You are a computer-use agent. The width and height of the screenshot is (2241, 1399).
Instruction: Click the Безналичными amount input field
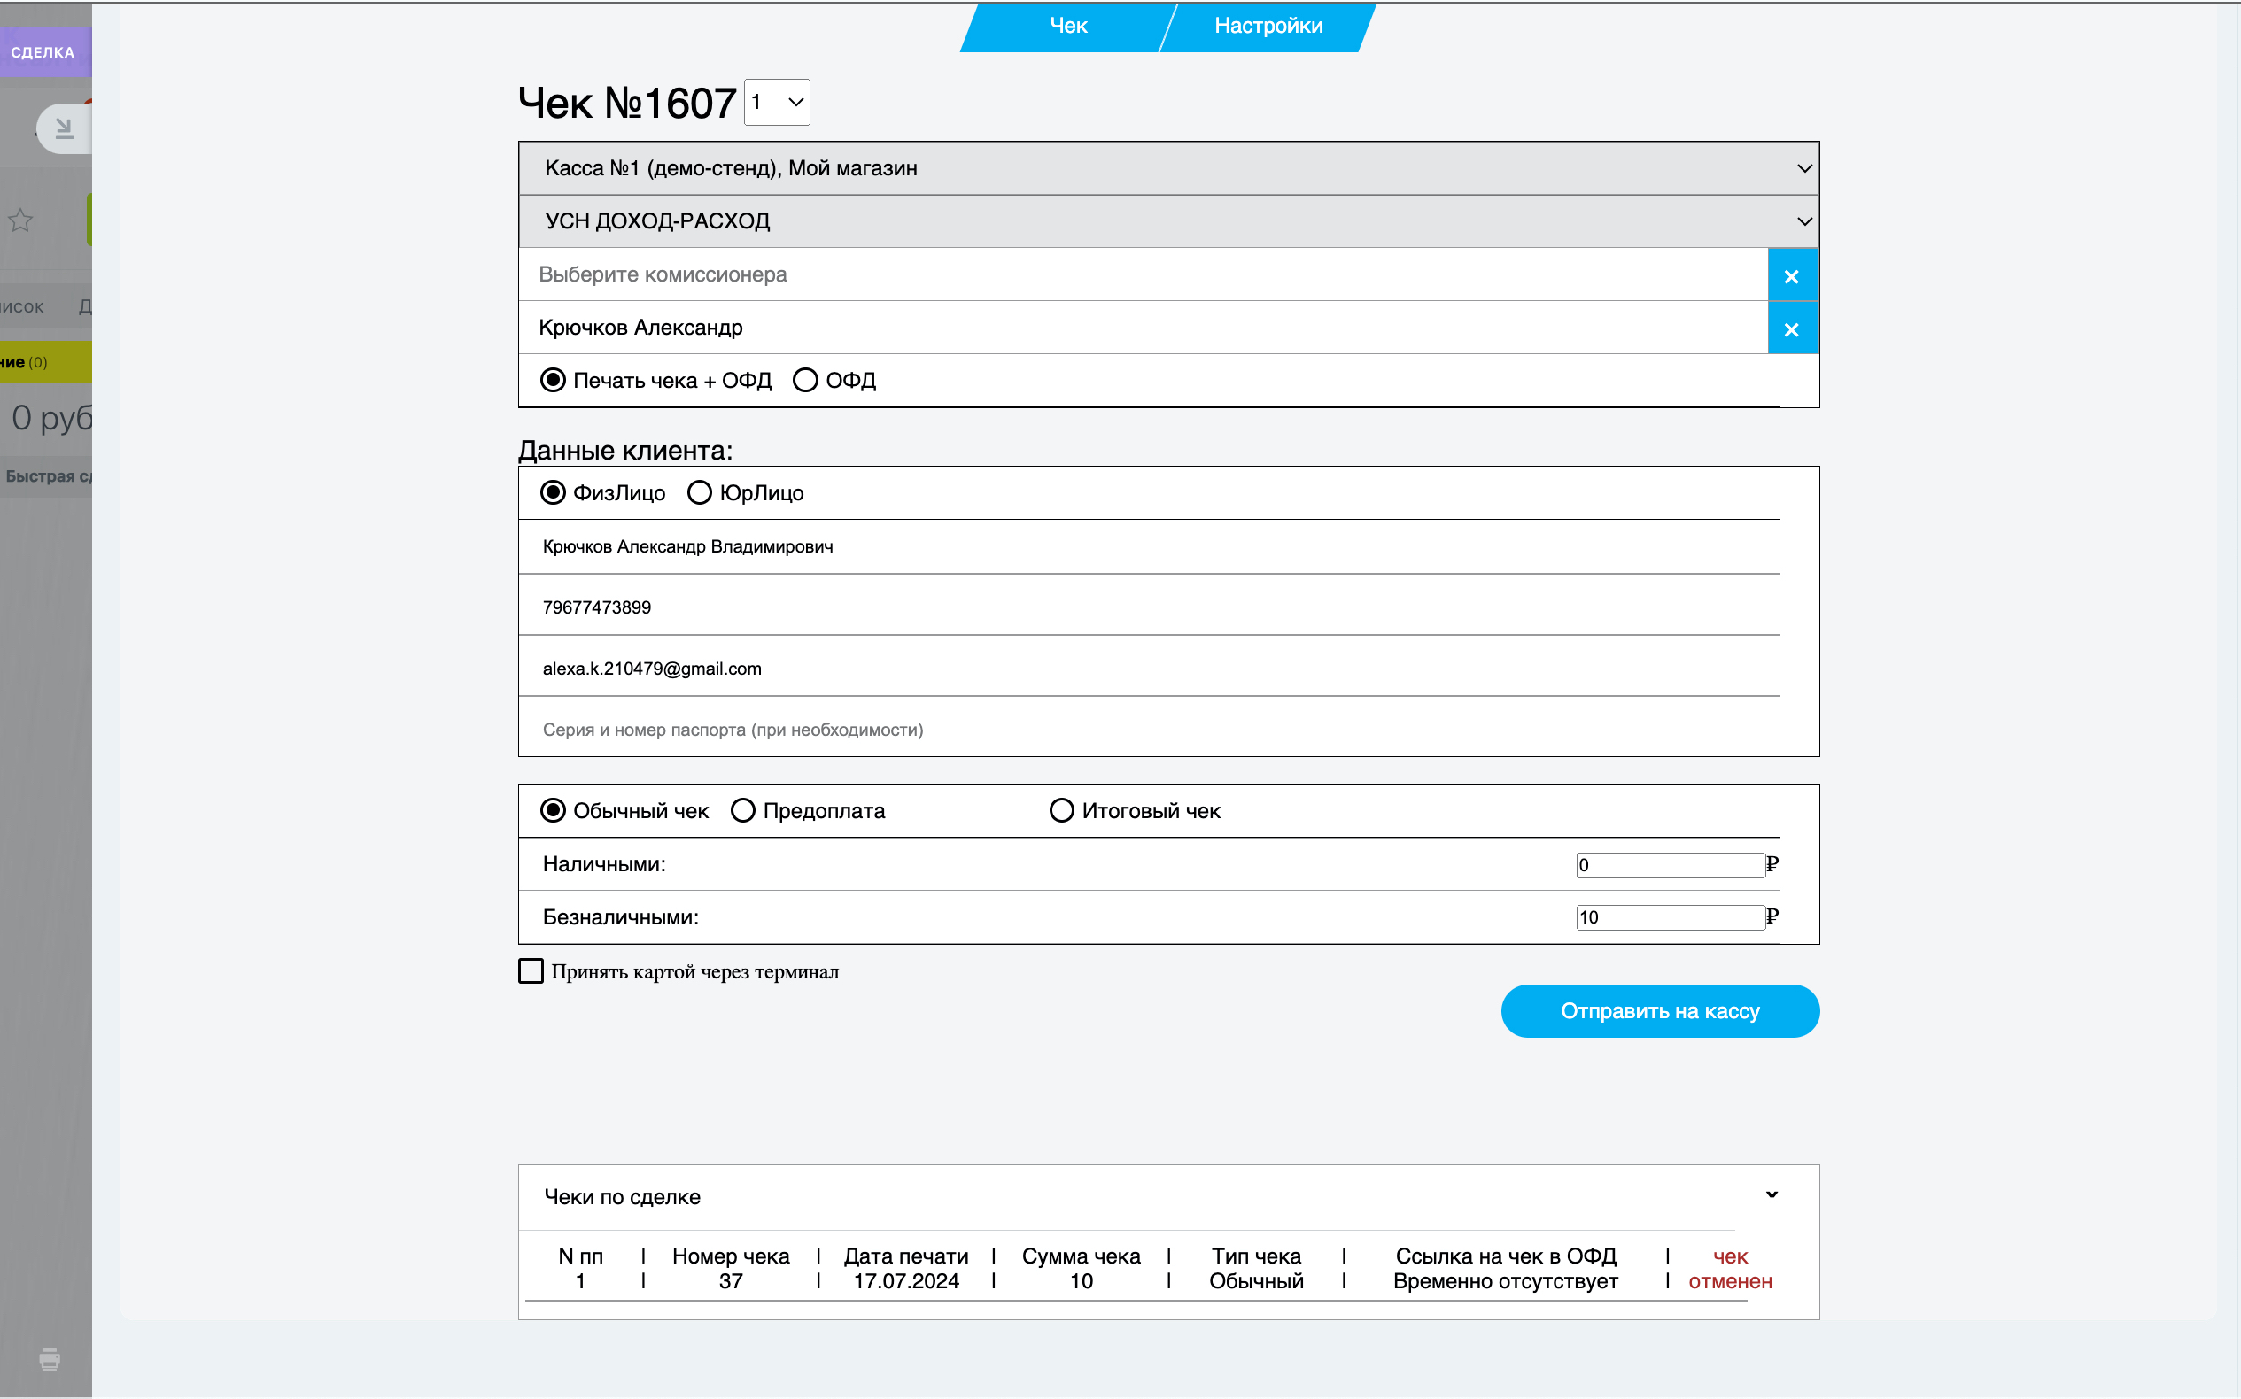[x=1669, y=917]
